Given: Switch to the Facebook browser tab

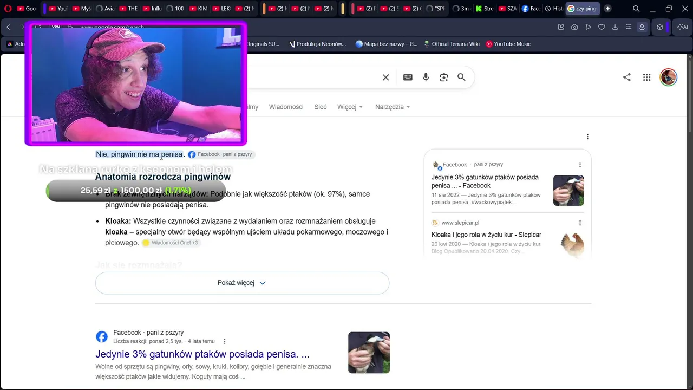Looking at the screenshot, I should (x=531, y=9).
